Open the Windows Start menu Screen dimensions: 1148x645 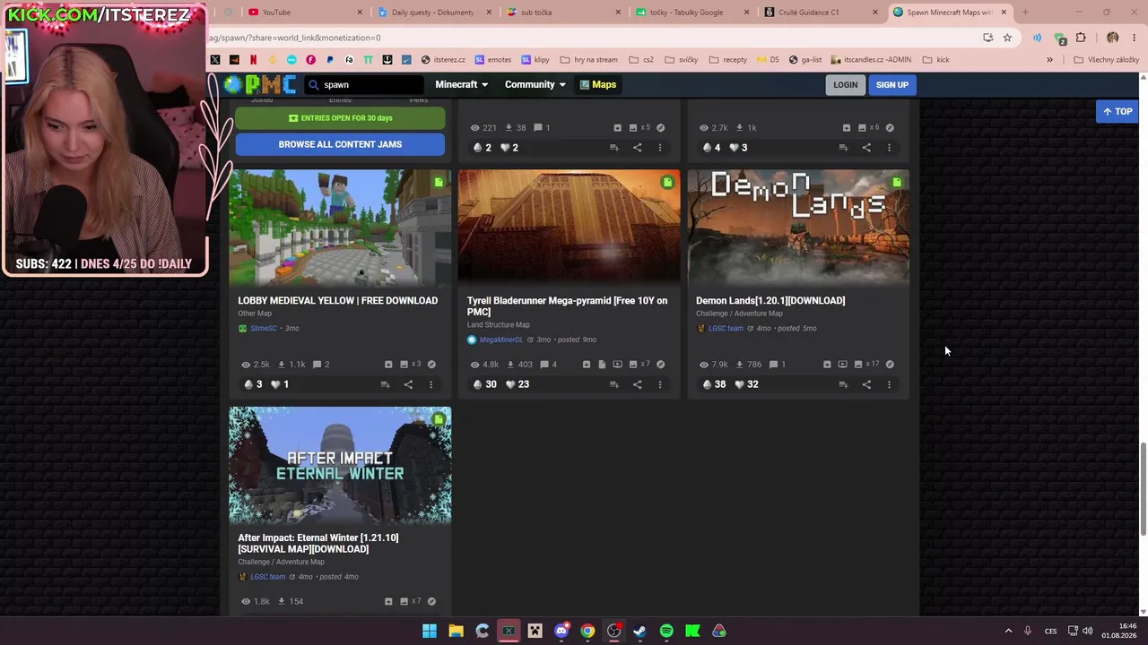(430, 632)
